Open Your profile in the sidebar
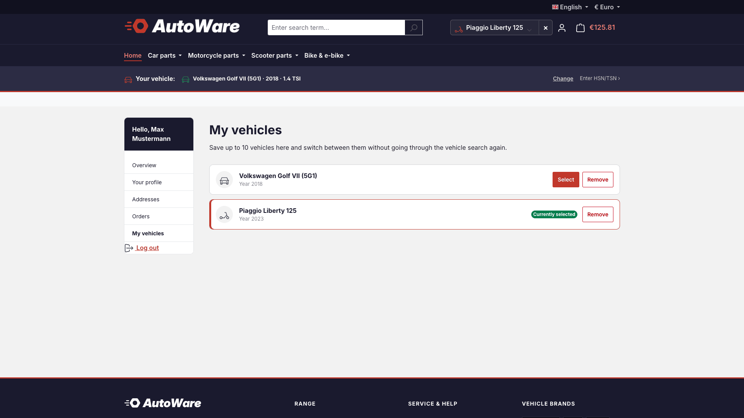744x418 pixels. 159,182
